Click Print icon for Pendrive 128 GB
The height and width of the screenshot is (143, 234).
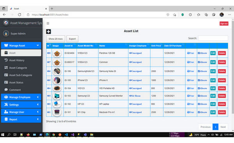(191, 53)
